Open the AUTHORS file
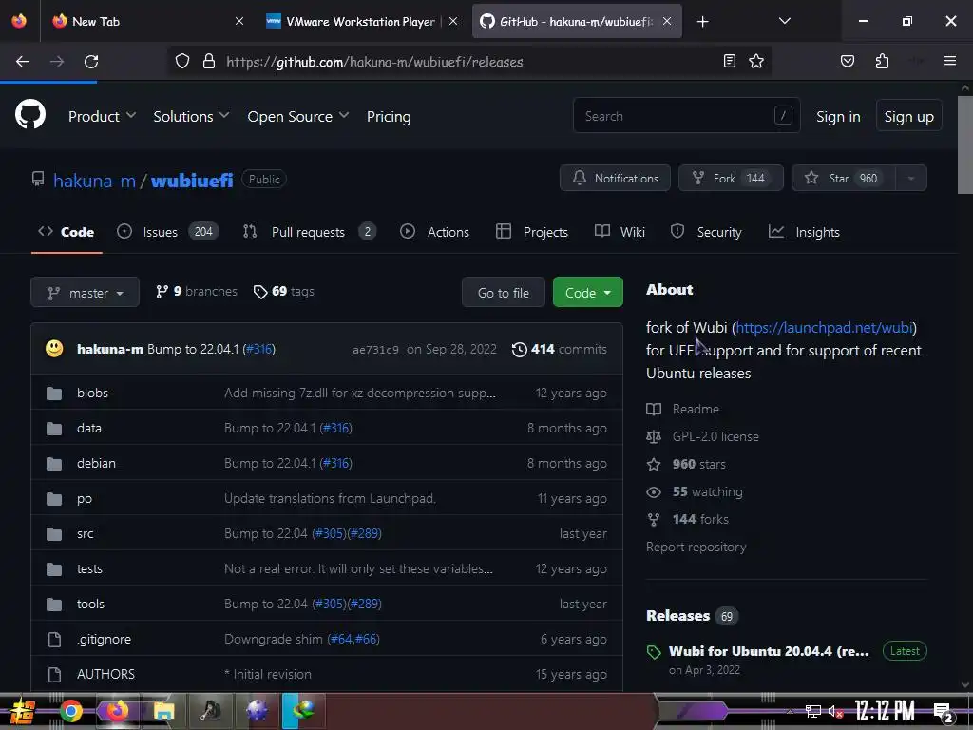This screenshot has width=973, height=730. 105,674
